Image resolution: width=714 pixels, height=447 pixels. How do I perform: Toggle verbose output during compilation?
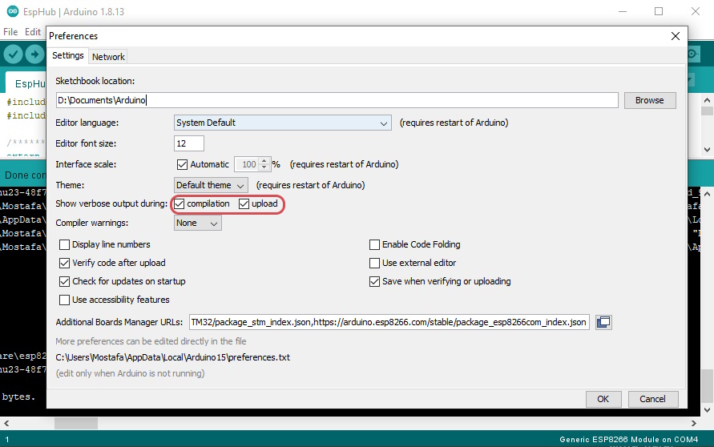tap(180, 204)
